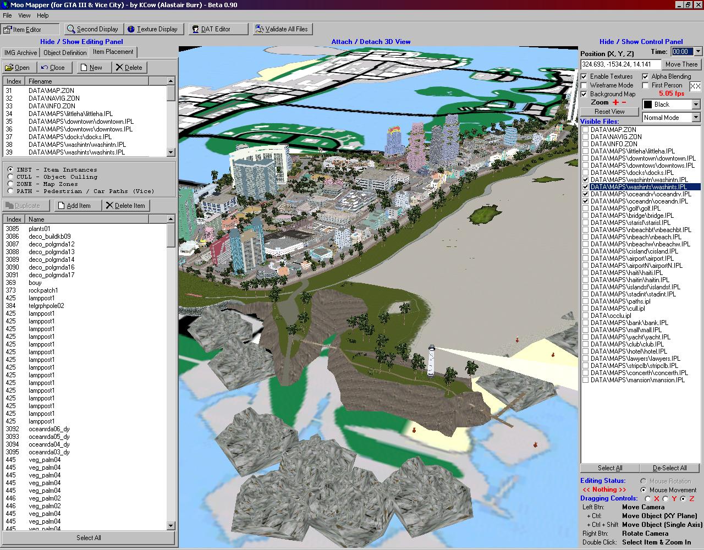Click the De-Select All button

[670, 468]
